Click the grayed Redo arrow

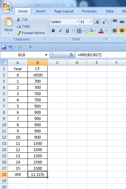pos(20,47)
